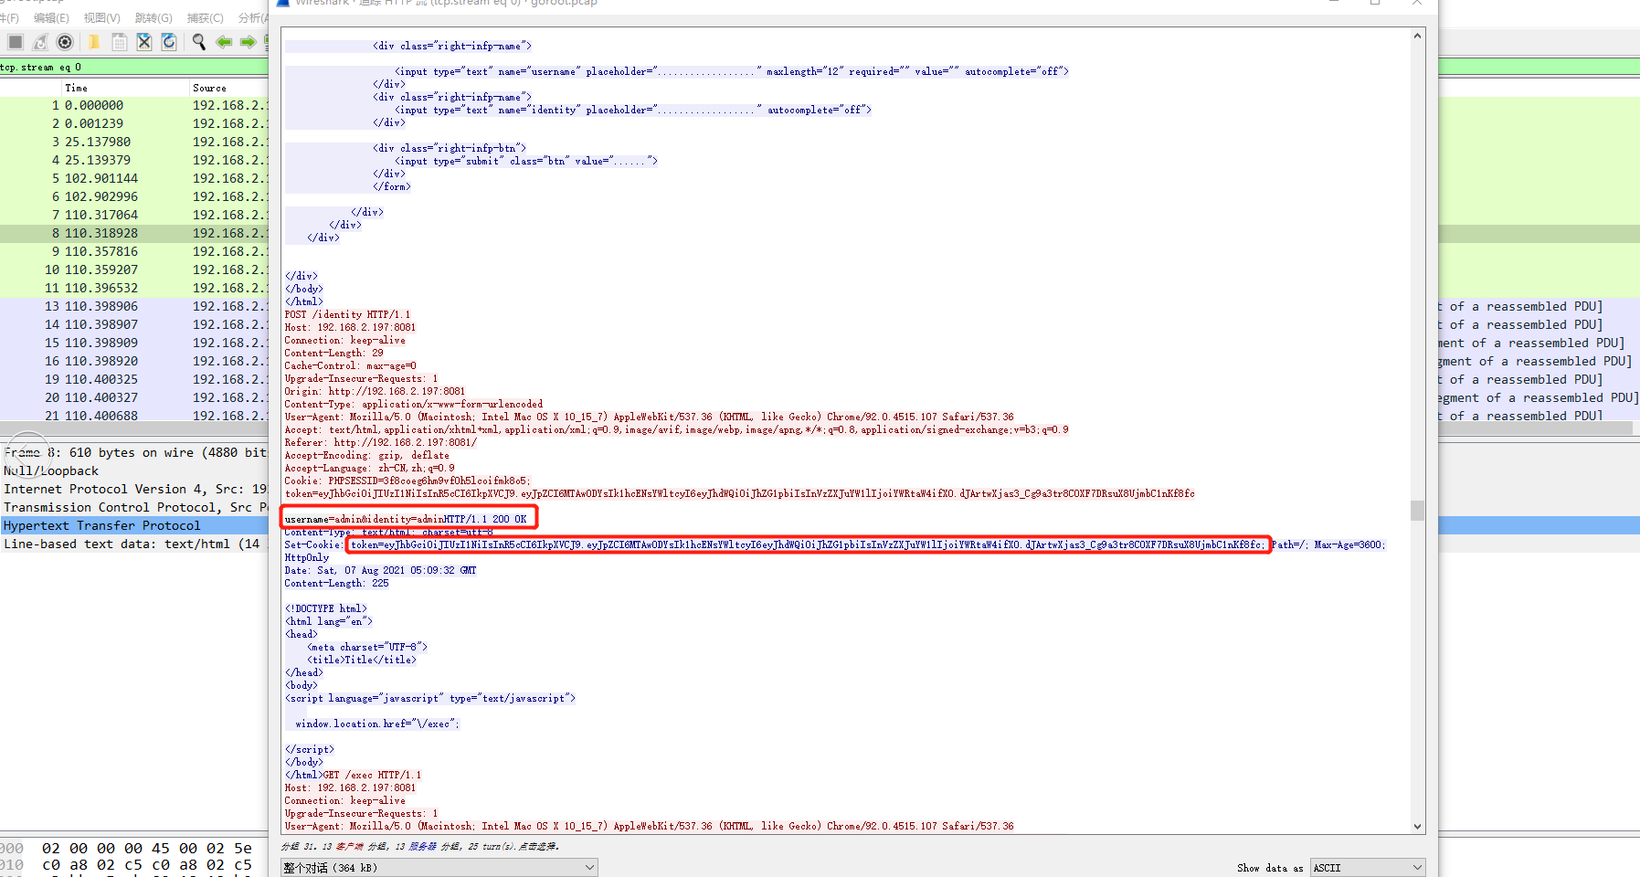
Task: Select packet 8 at time 110.318928
Action: coord(134,233)
